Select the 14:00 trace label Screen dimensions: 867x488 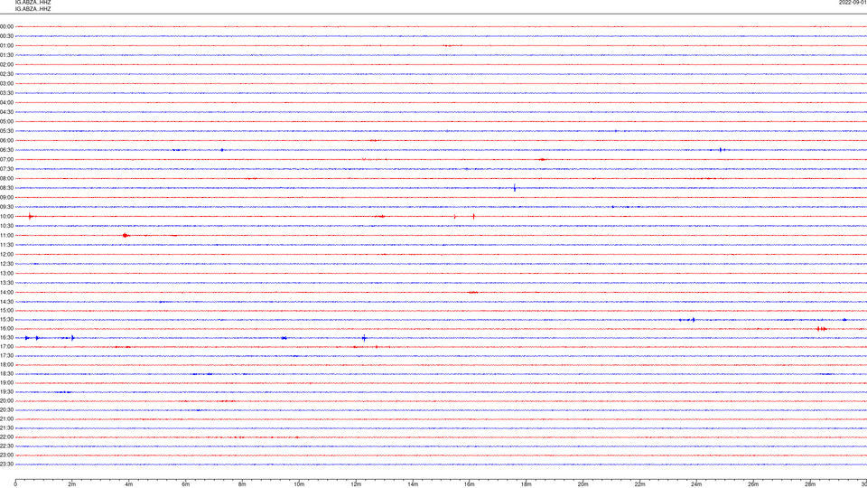click(6, 292)
